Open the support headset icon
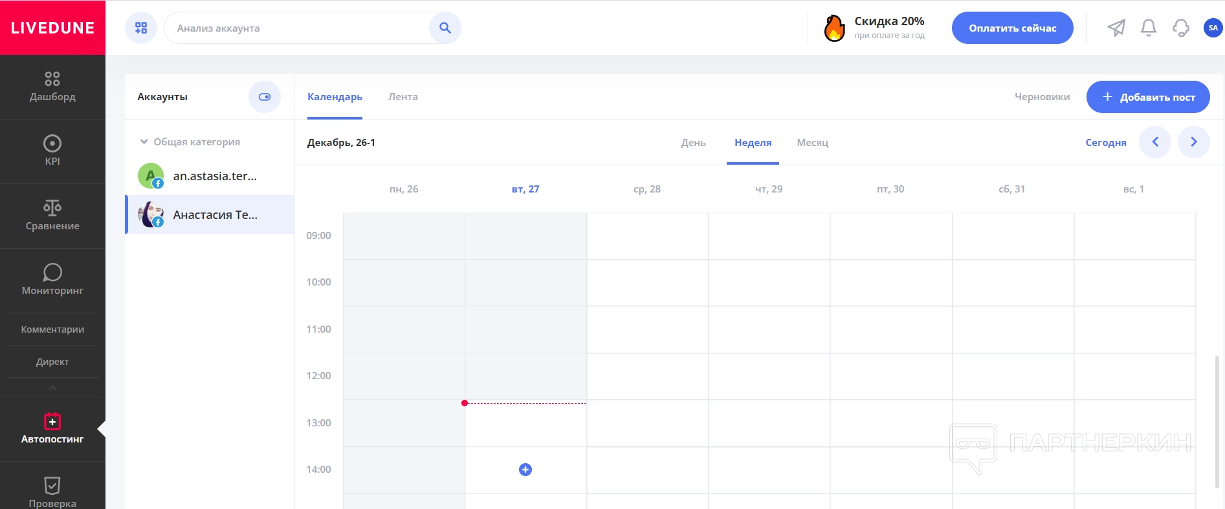1225x509 pixels. click(1181, 28)
